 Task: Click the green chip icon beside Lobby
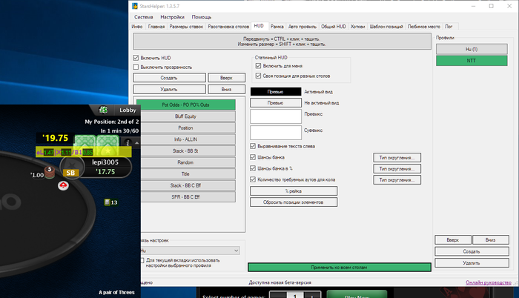pos(103,110)
